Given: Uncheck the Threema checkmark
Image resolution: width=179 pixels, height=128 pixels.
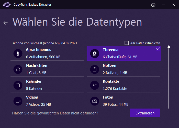Looking at the screenshot, I should [x=158, y=49].
